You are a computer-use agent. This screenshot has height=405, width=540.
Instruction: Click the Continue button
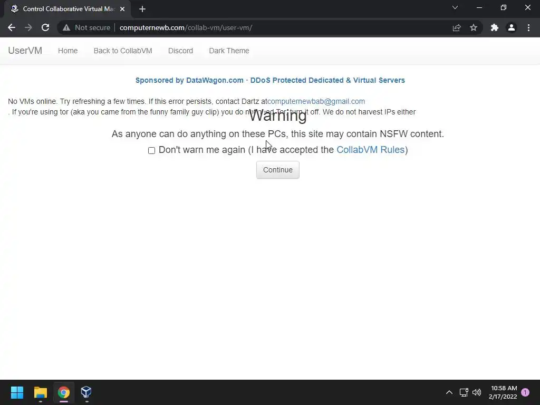tap(277, 170)
